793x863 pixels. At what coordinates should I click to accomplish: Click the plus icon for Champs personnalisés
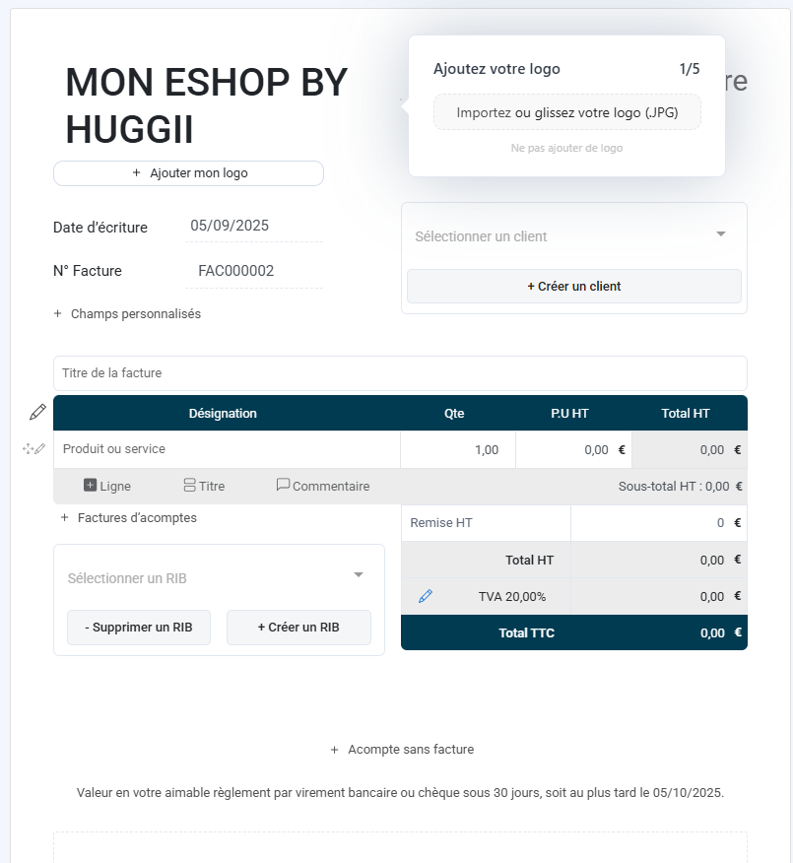(56, 313)
